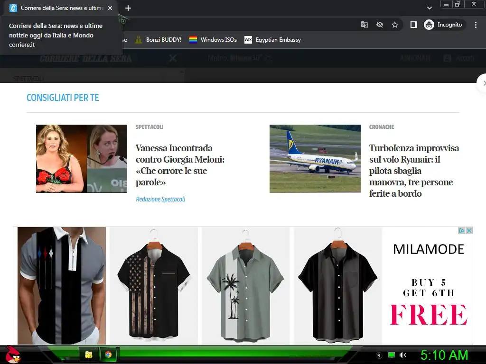The height and width of the screenshot is (364, 486).
Task: Click the crossed-eye tracking protection icon
Action: point(379,25)
